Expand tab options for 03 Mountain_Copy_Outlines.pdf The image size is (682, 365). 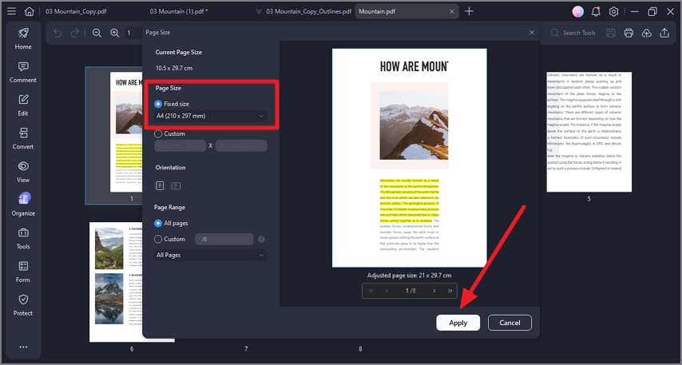(x=259, y=11)
